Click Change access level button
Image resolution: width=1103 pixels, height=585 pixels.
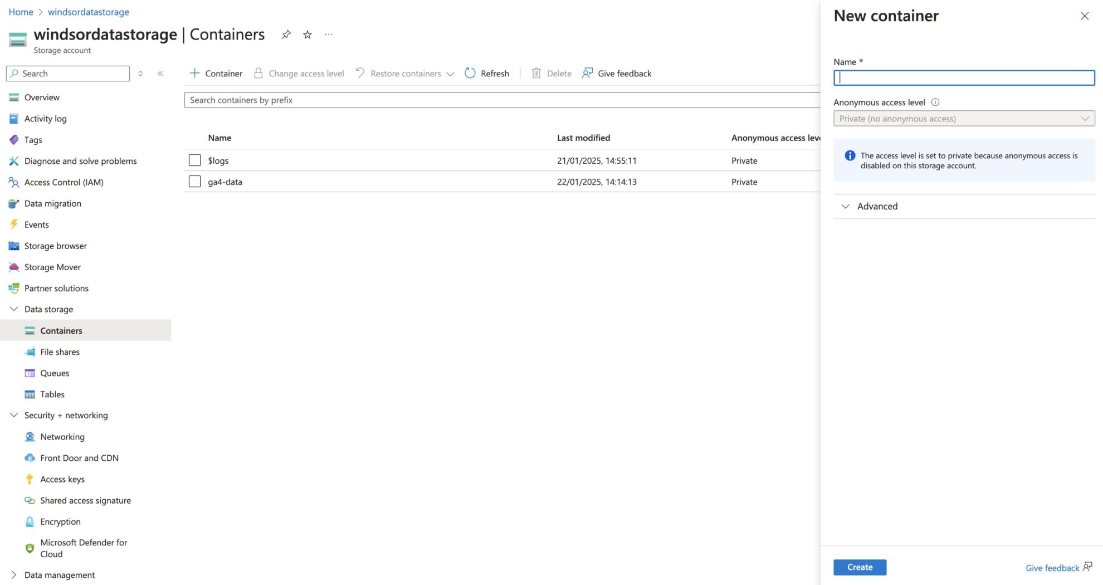coord(299,74)
